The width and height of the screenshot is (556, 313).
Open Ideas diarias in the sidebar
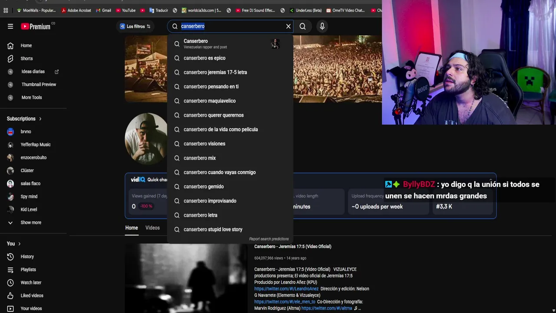click(33, 72)
